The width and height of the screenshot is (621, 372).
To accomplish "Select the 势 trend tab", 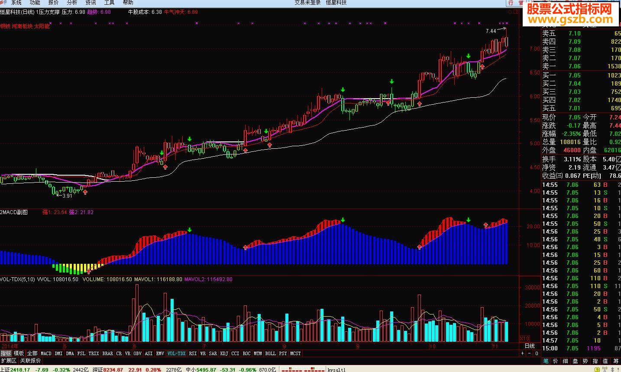I will click(585, 361).
